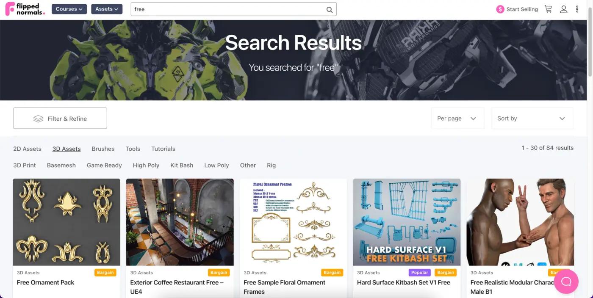Screen dimensions: 593x298
Task: Select the Kit Bash subcategory
Action: tap(182, 165)
